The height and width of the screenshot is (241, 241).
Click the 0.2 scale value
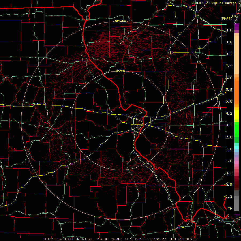[229, 173]
